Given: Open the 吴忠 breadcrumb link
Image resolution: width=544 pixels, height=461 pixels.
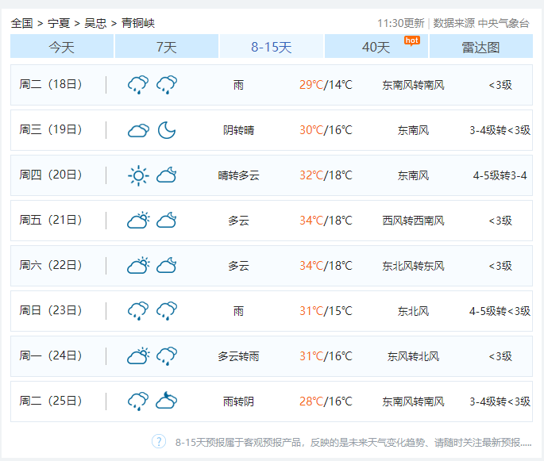Looking at the screenshot, I should 95,23.
